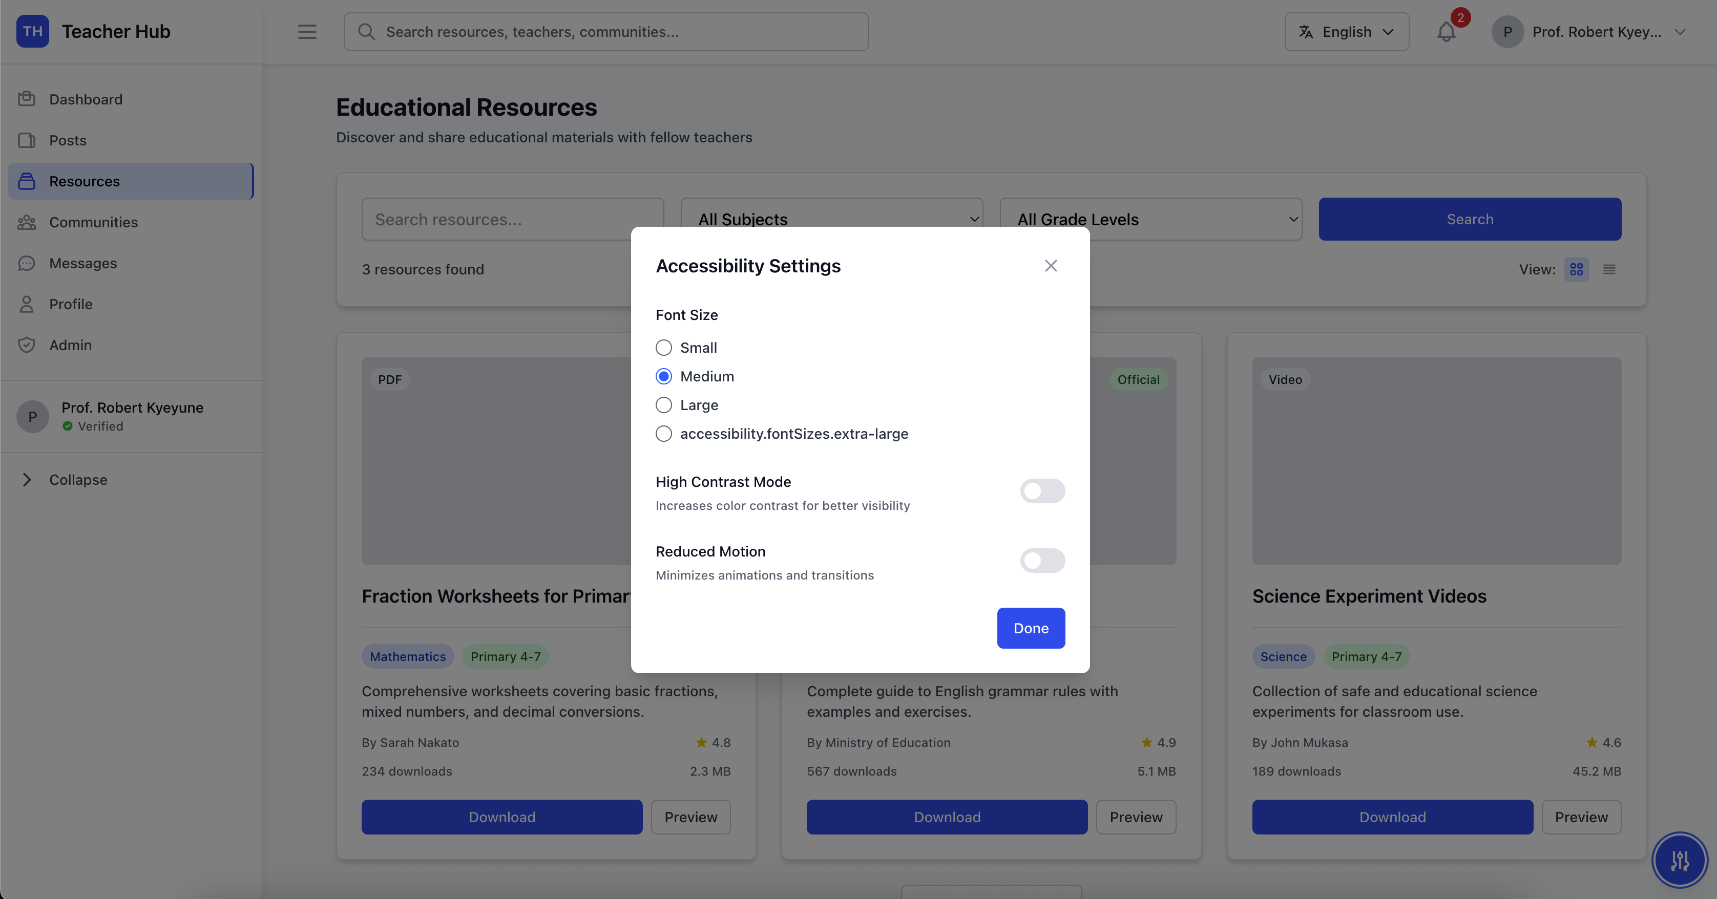The height and width of the screenshot is (899, 1717).
Task: Click the translate language icon
Action: (1306, 32)
